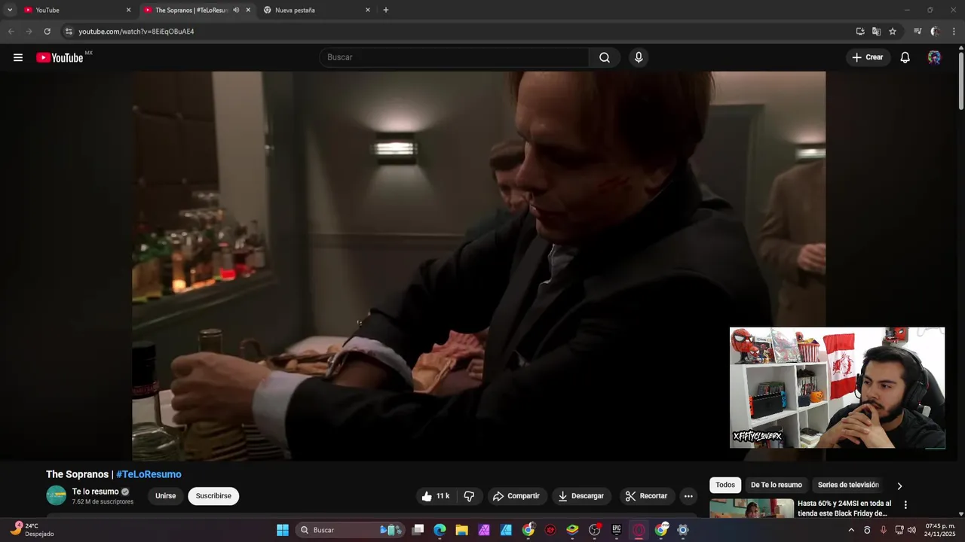Image resolution: width=965 pixels, height=542 pixels.
Task: Subscribe with the Suscribirse button
Action: coord(213,496)
